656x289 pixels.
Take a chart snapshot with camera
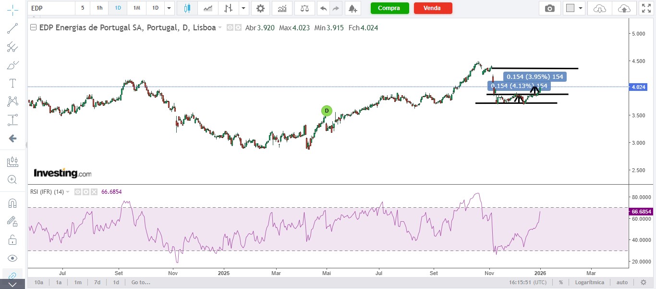550,8
